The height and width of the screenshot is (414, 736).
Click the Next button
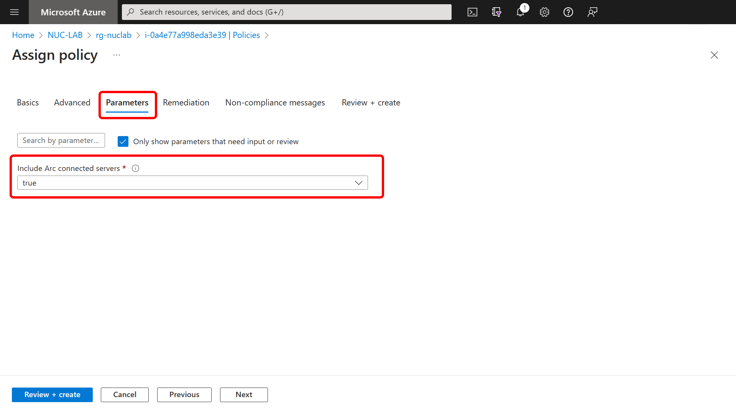pyautogui.click(x=244, y=395)
